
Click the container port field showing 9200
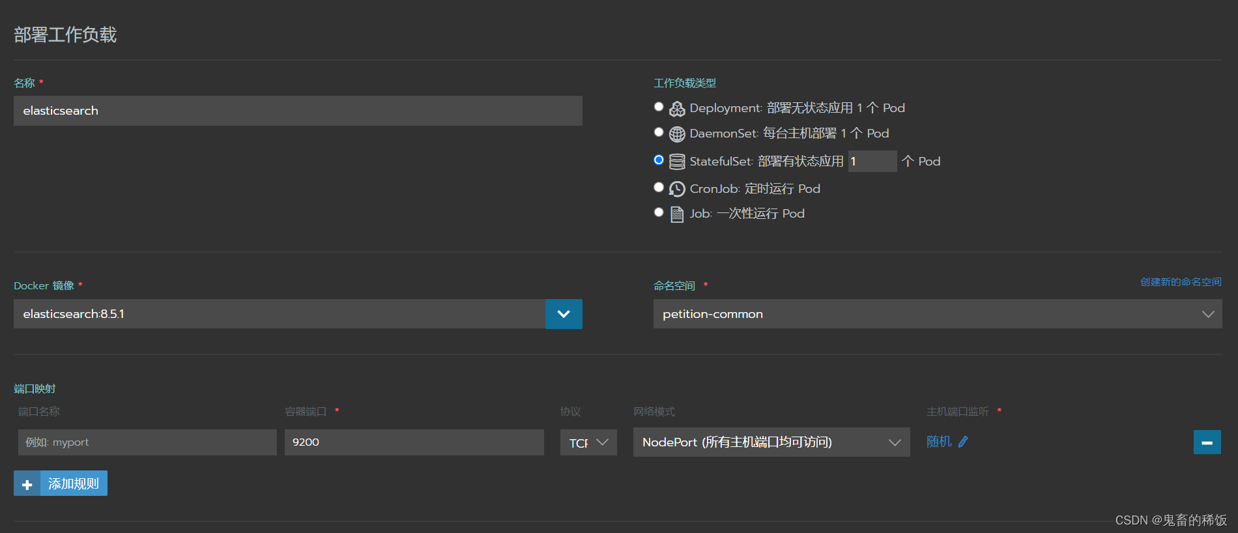[x=414, y=442]
